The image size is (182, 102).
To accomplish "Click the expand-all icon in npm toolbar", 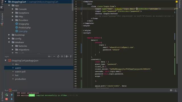I will (62, 56).
